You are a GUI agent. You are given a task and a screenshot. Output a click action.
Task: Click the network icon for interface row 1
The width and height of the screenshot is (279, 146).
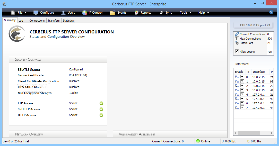237,81
